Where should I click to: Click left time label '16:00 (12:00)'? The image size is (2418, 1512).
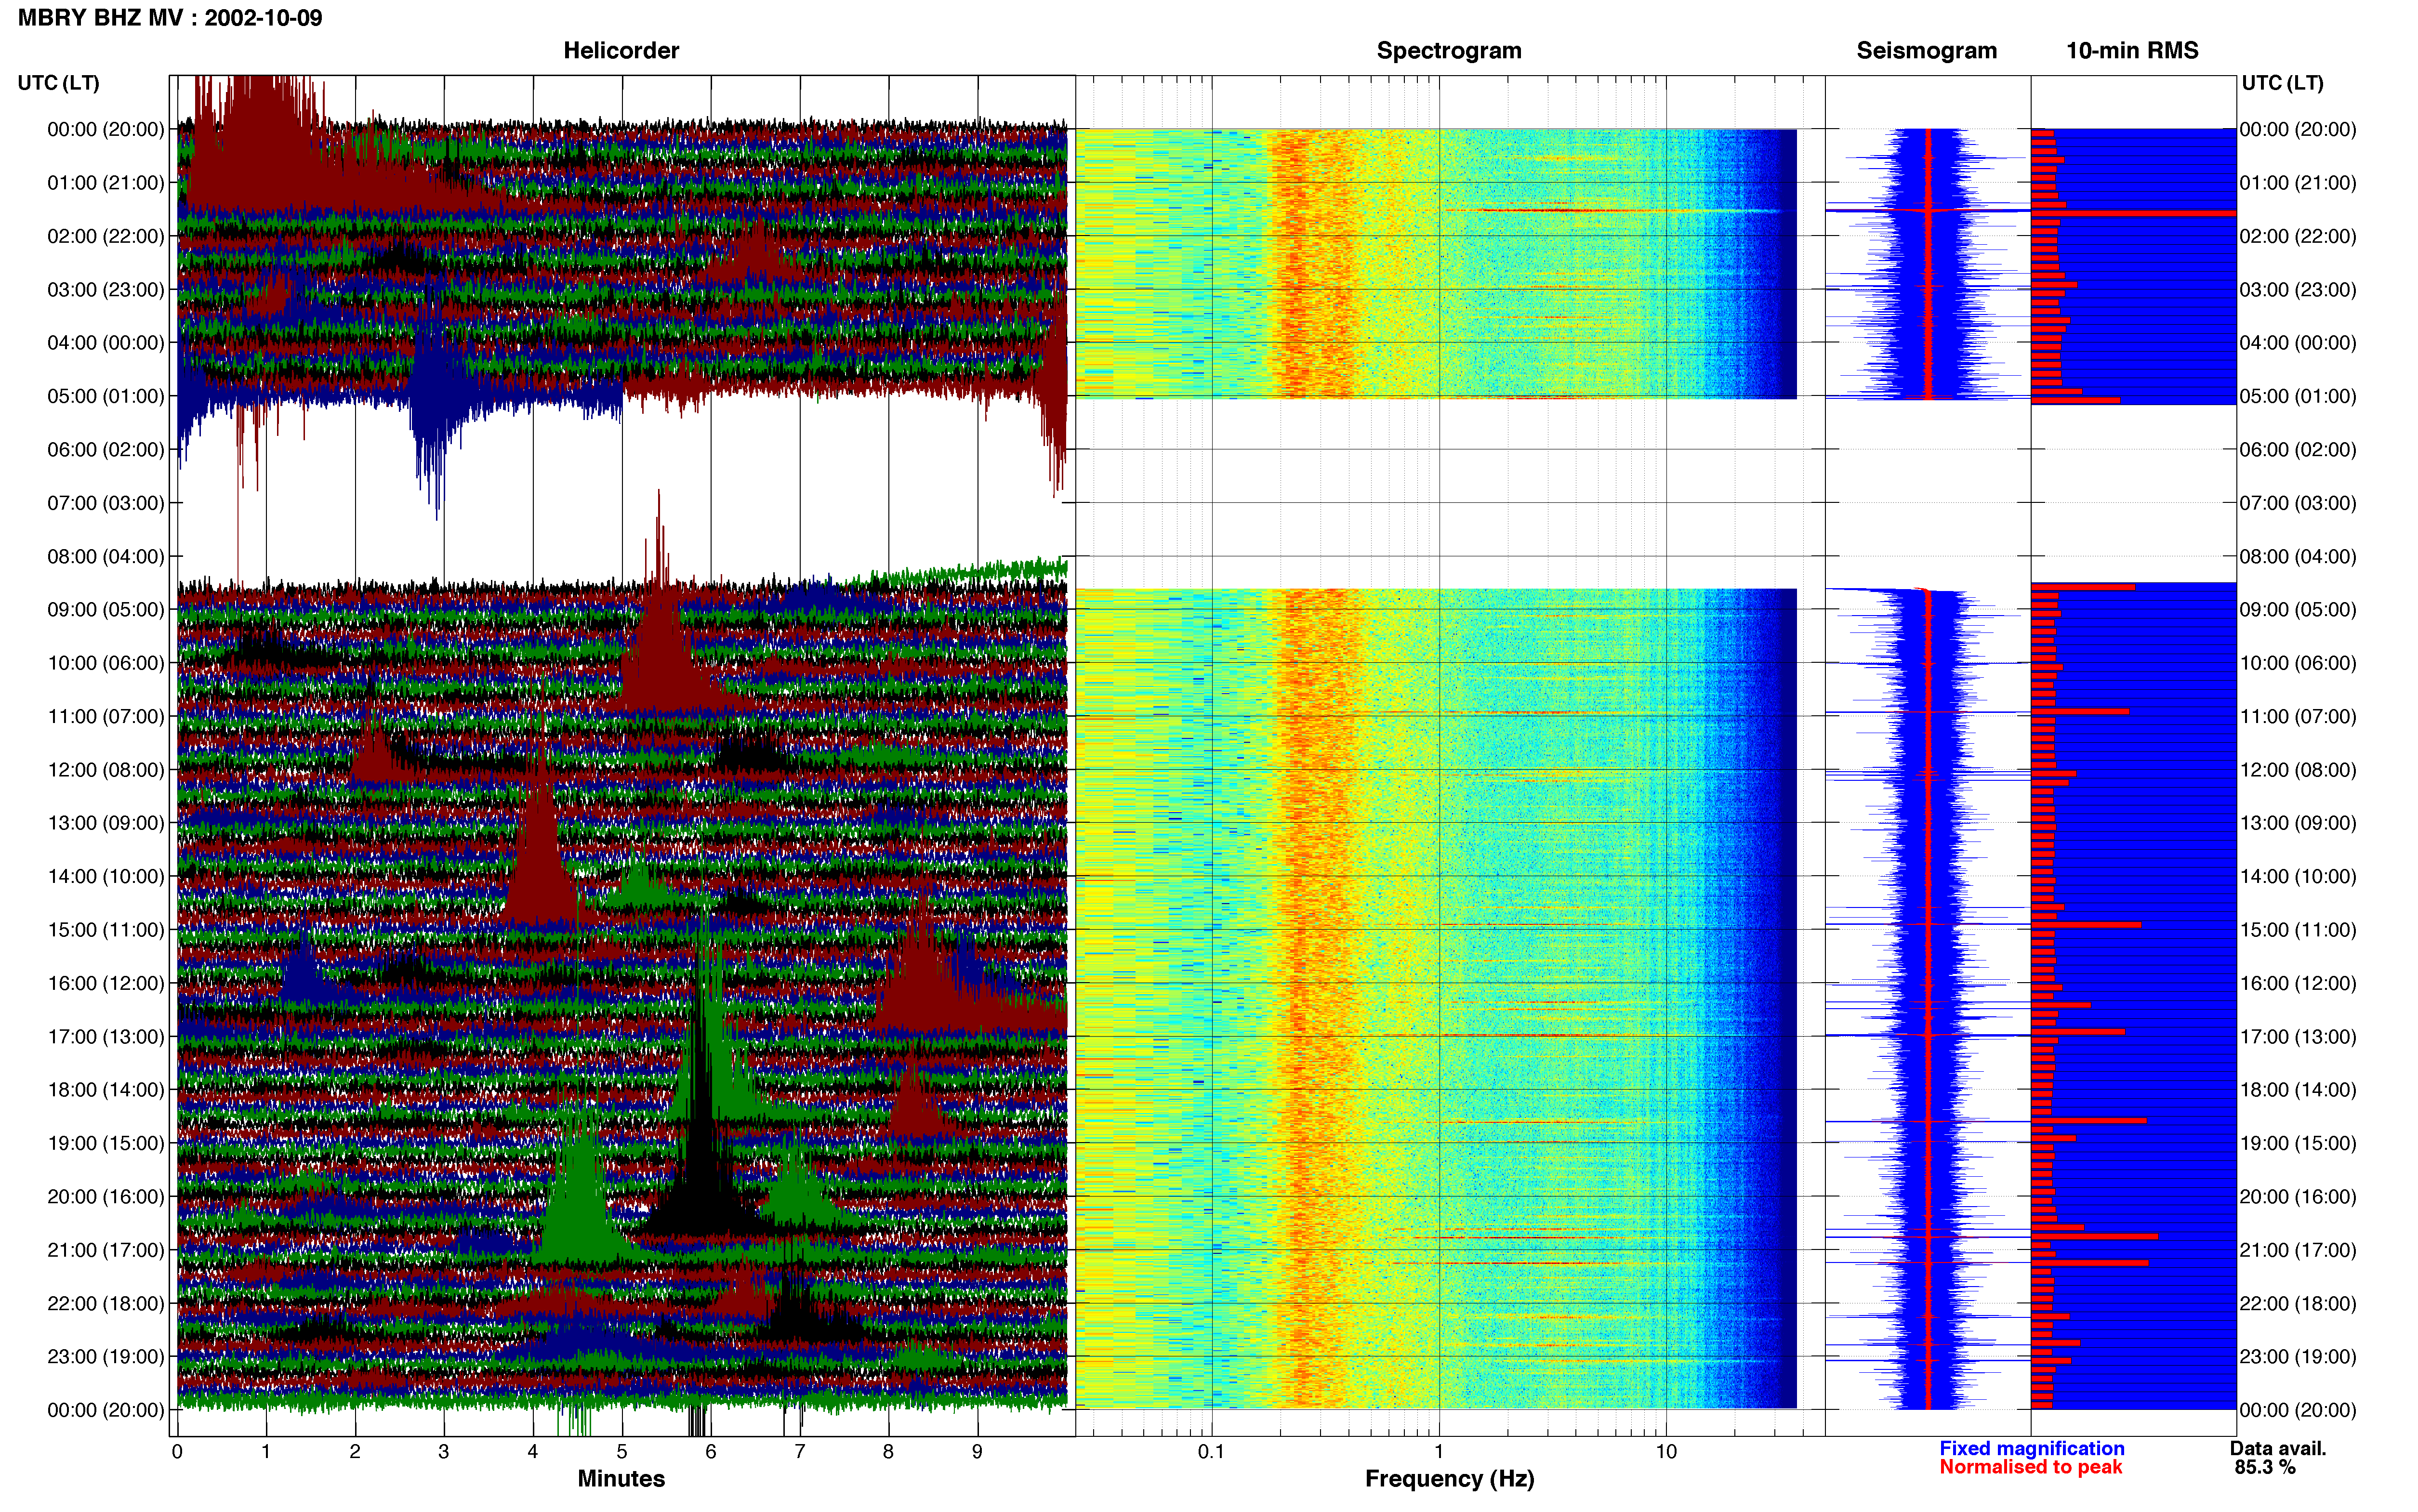click(106, 983)
